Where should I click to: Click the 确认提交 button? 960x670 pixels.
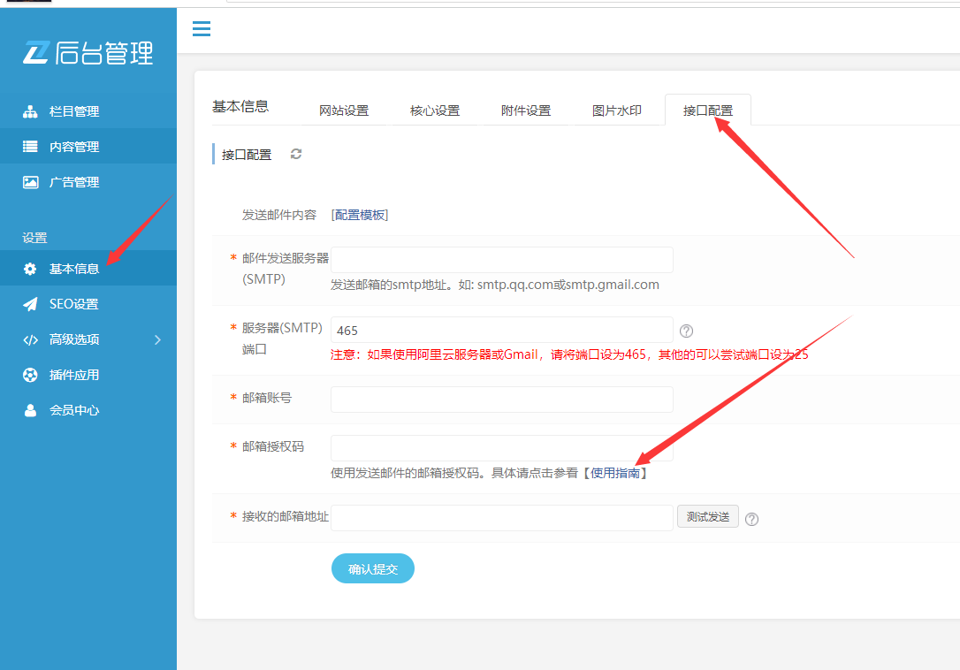pyautogui.click(x=373, y=569)
